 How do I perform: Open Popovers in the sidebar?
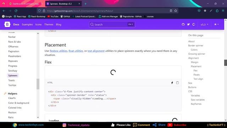[x=13, y=61]
